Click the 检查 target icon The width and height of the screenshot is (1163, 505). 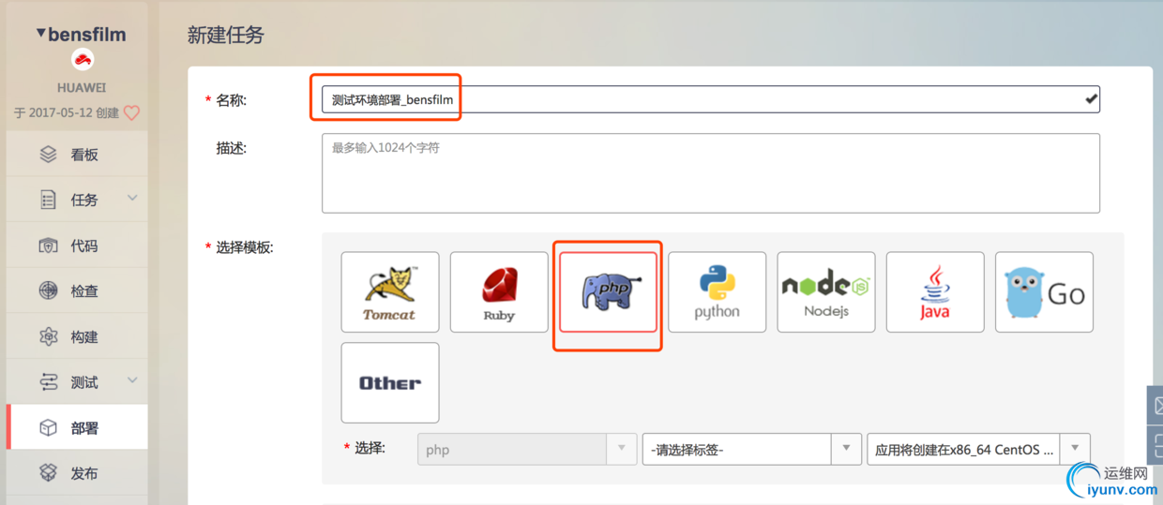49,290
